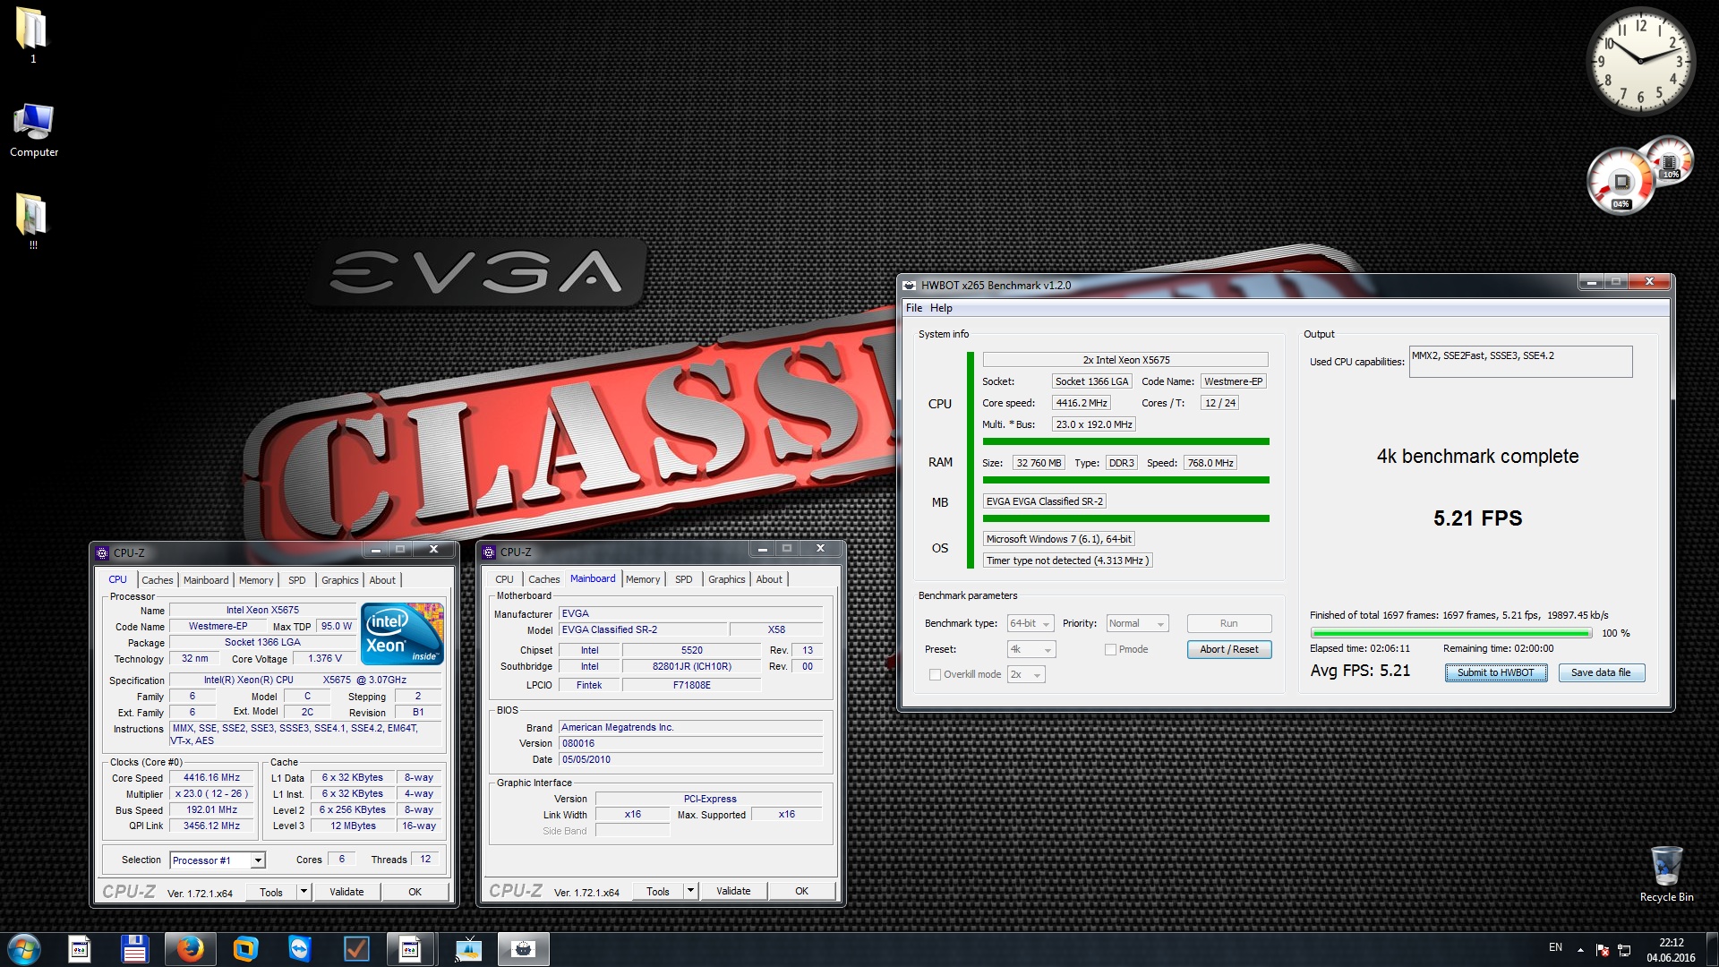Screen dimensions: 1719x967
Task: Open the HWBOT x265 taskbar button
Action: point(524,949)
